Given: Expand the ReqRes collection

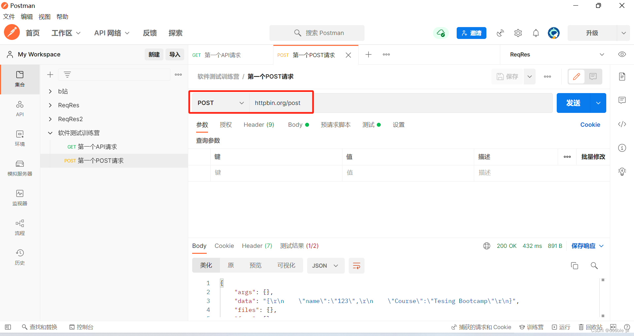Looking at the screenshot, I should coord(50,105).
